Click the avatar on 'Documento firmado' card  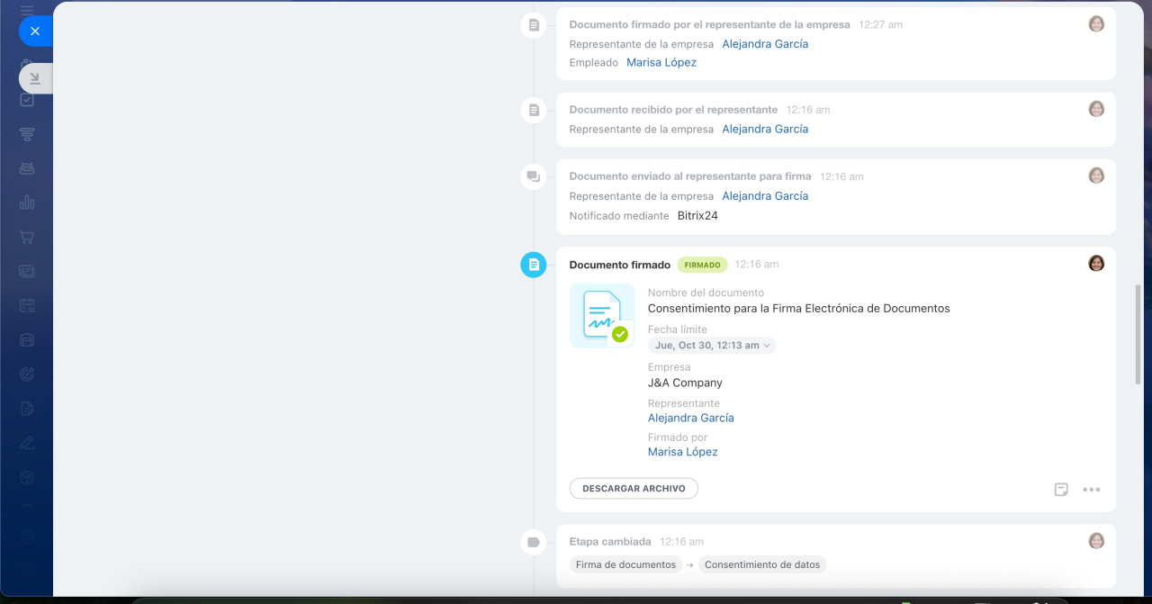tap(1096, 263)
